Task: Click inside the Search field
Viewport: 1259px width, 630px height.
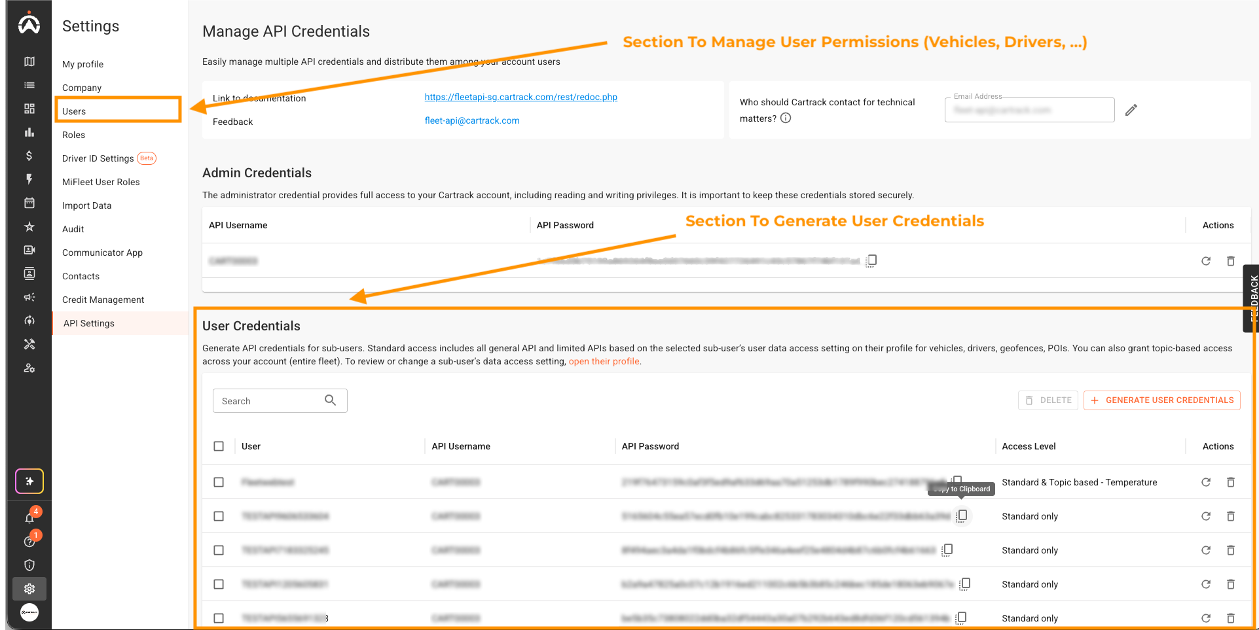Action: 275,400
